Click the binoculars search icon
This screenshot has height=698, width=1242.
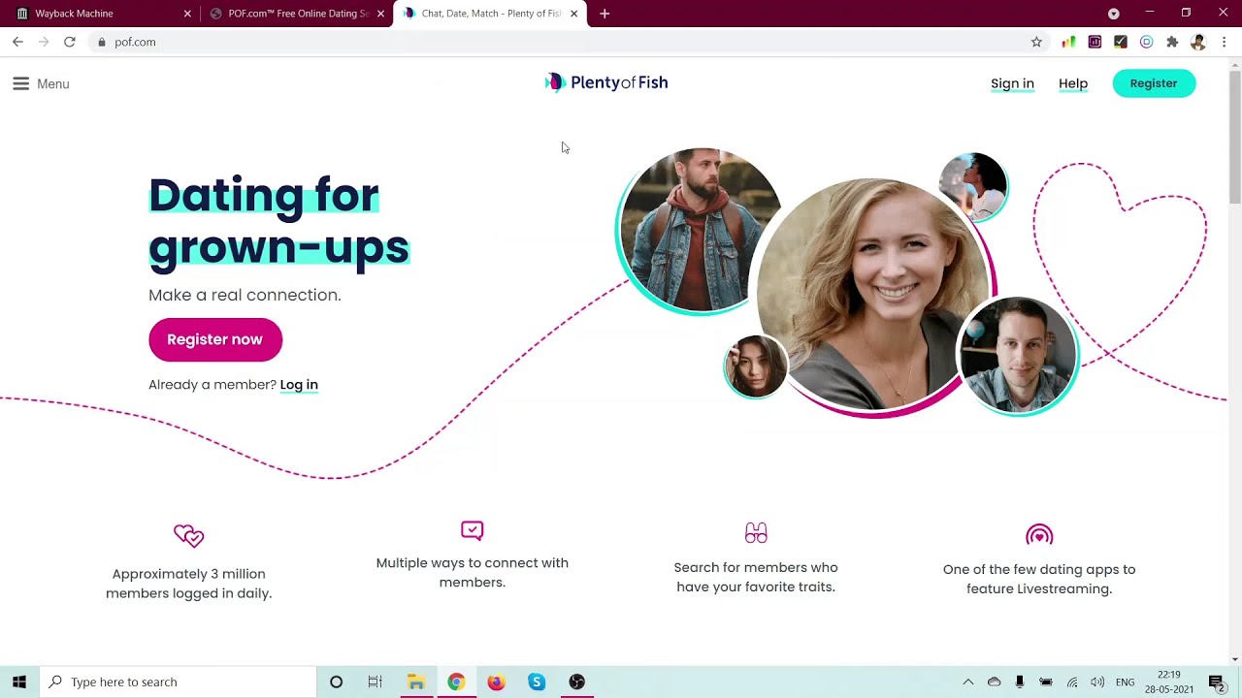pos(756,533)
